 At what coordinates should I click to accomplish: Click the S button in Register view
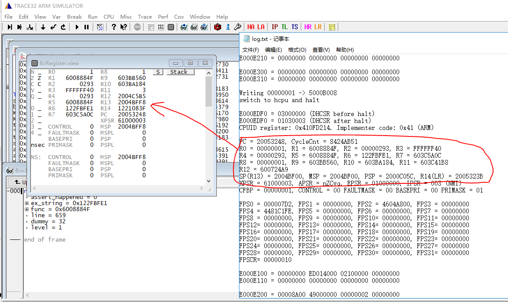tap(158, 72)
